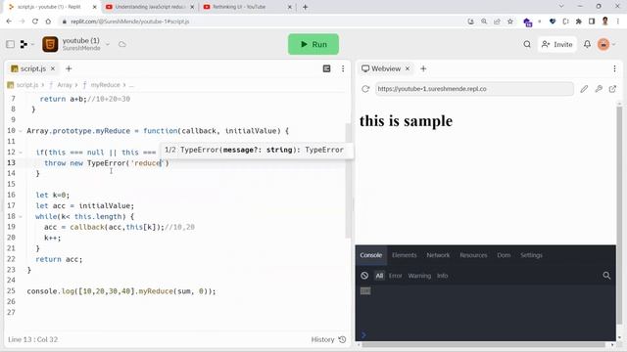This screenshot has height=352, width=627.
Task: Click the 'this is sample' heading
Action: [x=406, y=121]
